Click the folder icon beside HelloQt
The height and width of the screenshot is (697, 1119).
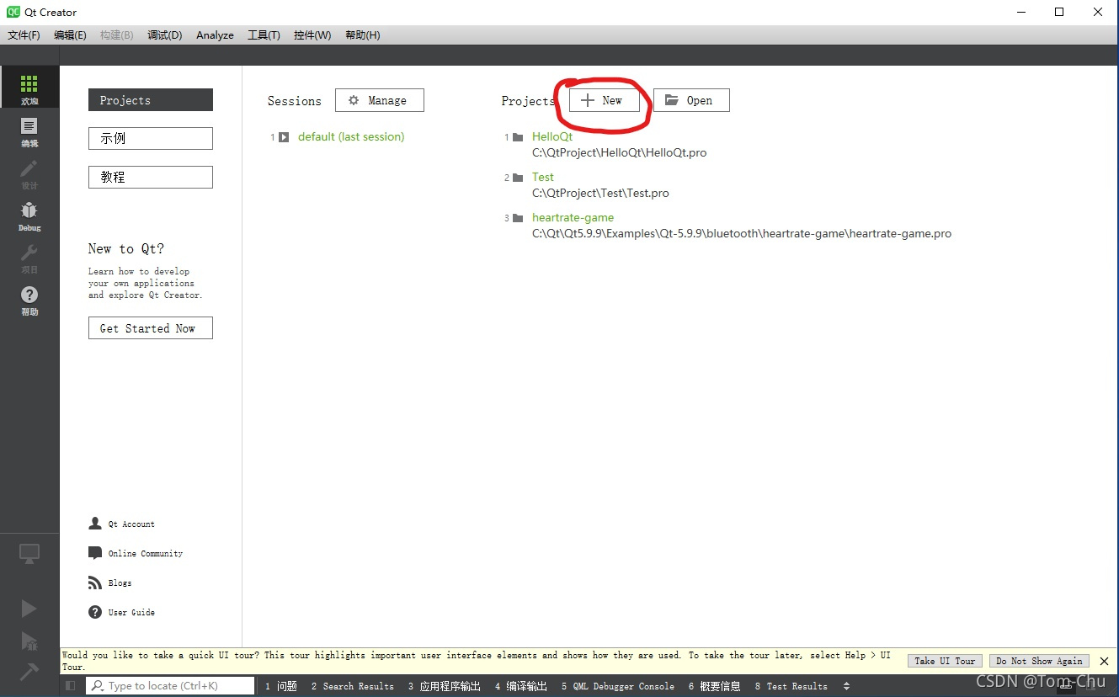[518, 137]
